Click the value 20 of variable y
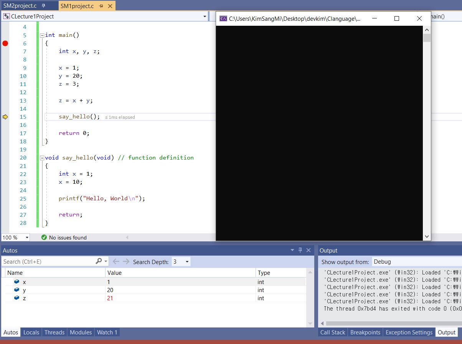462x344 pixels. [110, 290]
